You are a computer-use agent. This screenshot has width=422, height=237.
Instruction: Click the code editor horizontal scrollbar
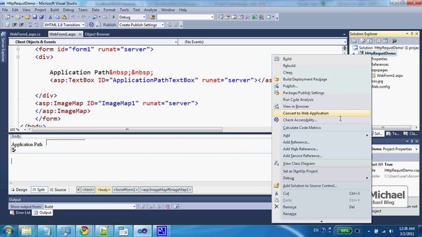pyautogui.click(x=127, y=130)
